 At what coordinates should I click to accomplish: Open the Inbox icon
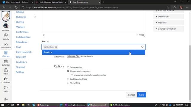point(6,70)
